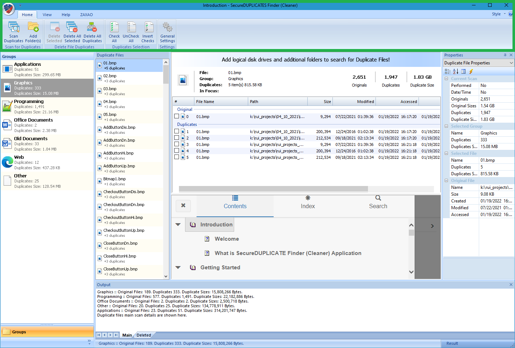Collapse the Introduction help section arrow

(x=178, y=225)
